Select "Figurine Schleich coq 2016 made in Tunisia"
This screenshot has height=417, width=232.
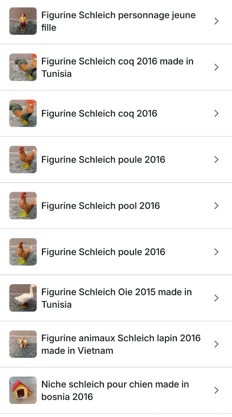(x=117, y=67)
